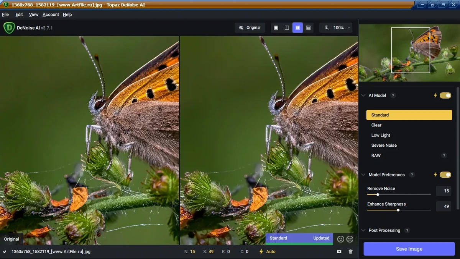Click the trash delete image icon

click(x=350, y=252)
